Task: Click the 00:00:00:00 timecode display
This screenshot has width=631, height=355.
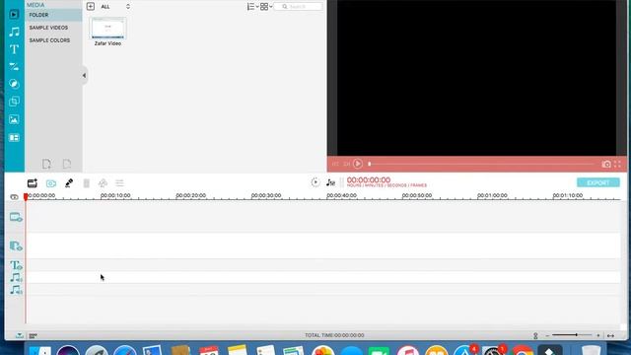Action: [x=369, y=179]
